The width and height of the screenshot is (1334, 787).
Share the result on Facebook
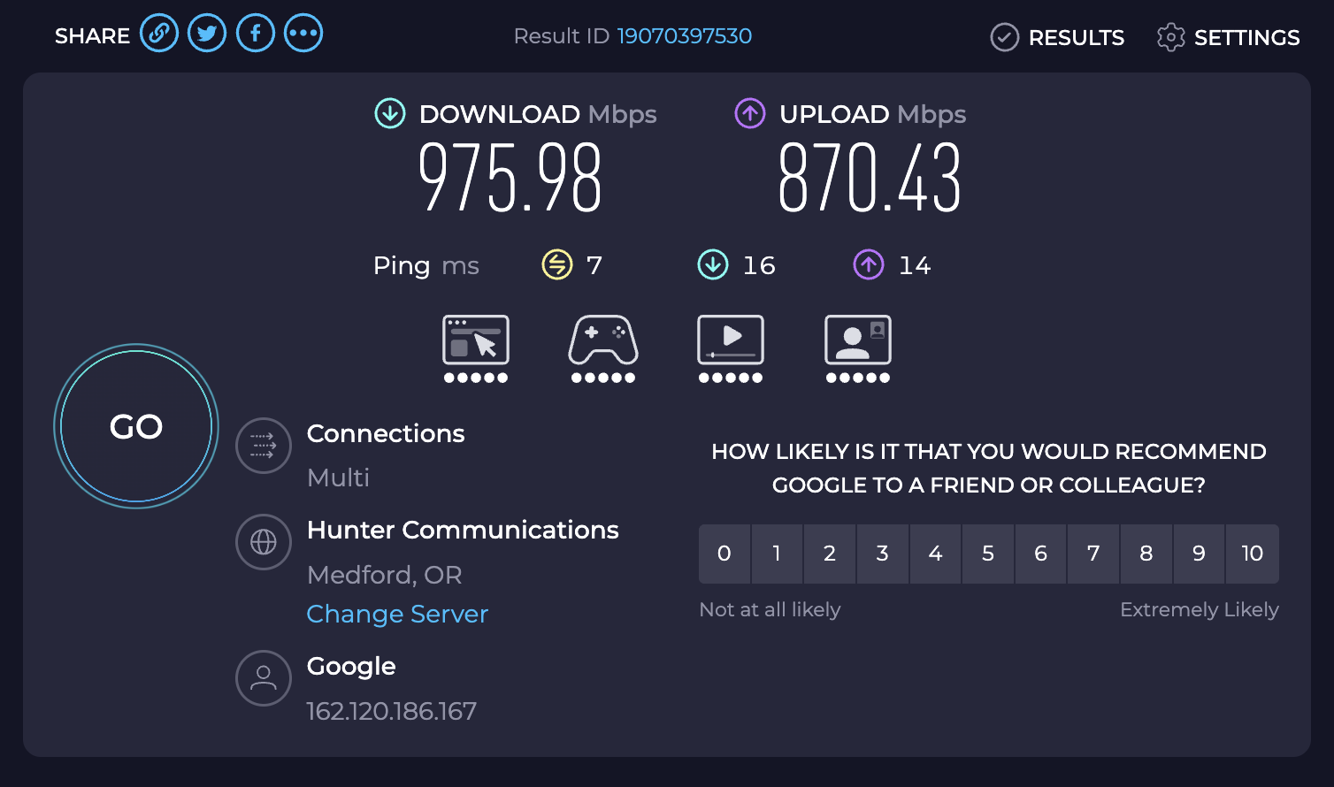[x=255, y=33]
